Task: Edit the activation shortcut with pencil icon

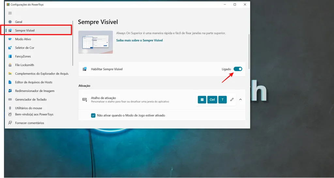Action: tap(232, 99)
